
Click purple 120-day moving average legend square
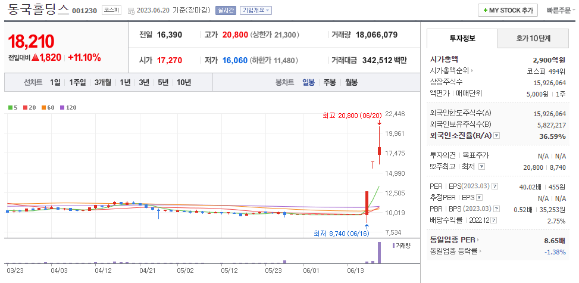pos(62,108)
